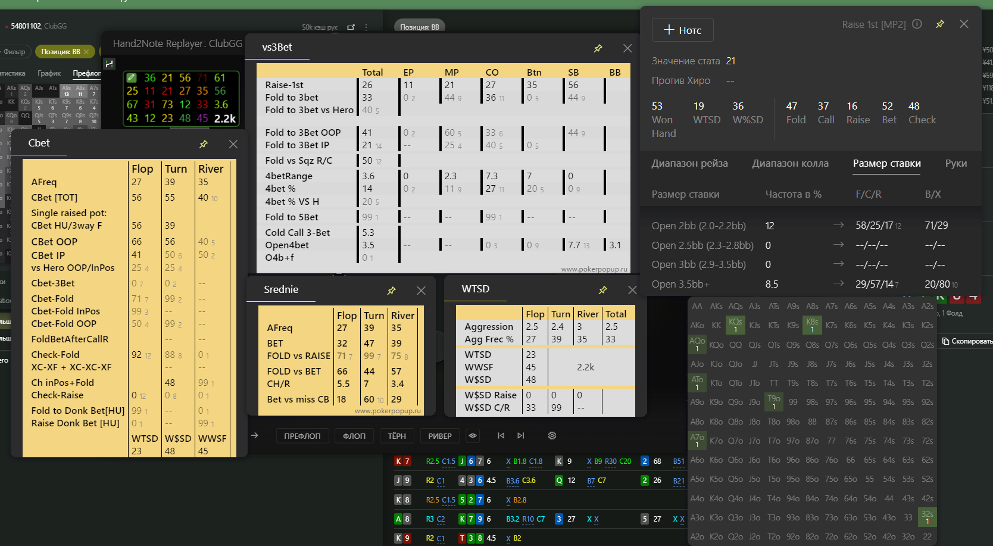The image size is (993, 546).
Task: Click player ID 54801102 at top
Action: tap(26, 26)
